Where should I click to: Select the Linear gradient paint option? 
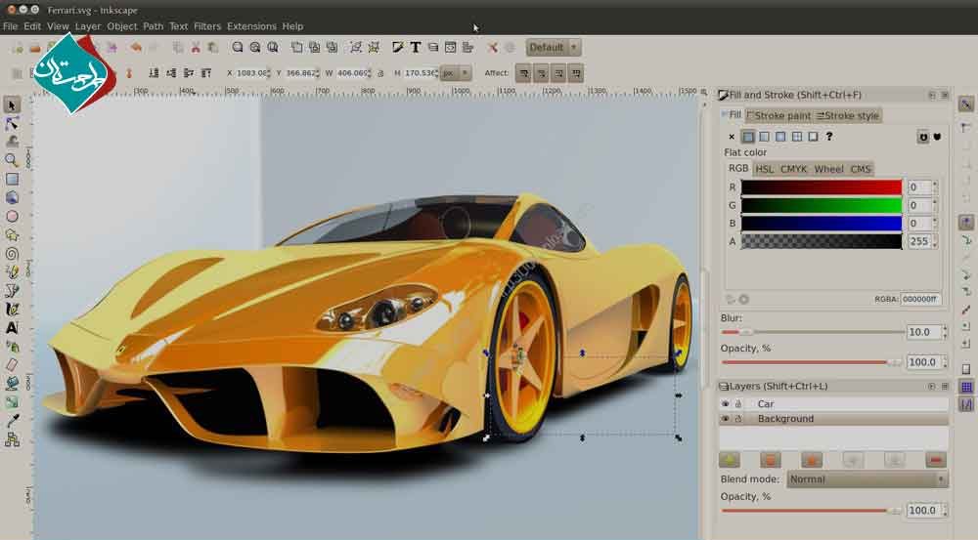764,137
